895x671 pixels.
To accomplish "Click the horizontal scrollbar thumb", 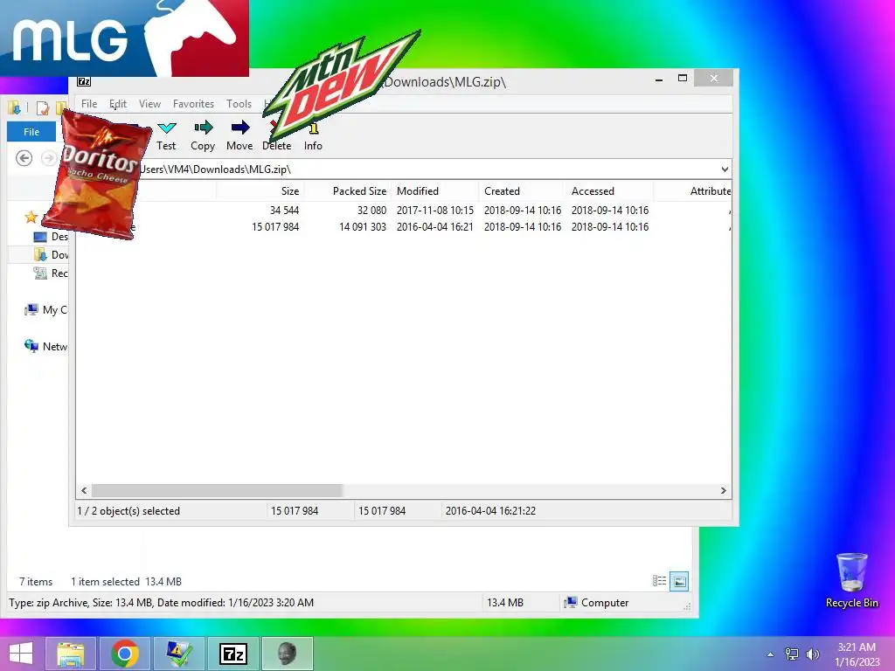I will coord(217,491).
